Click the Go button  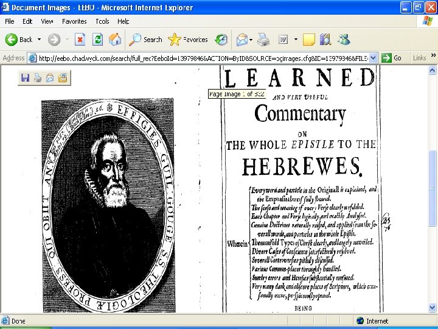coord(391,58)
